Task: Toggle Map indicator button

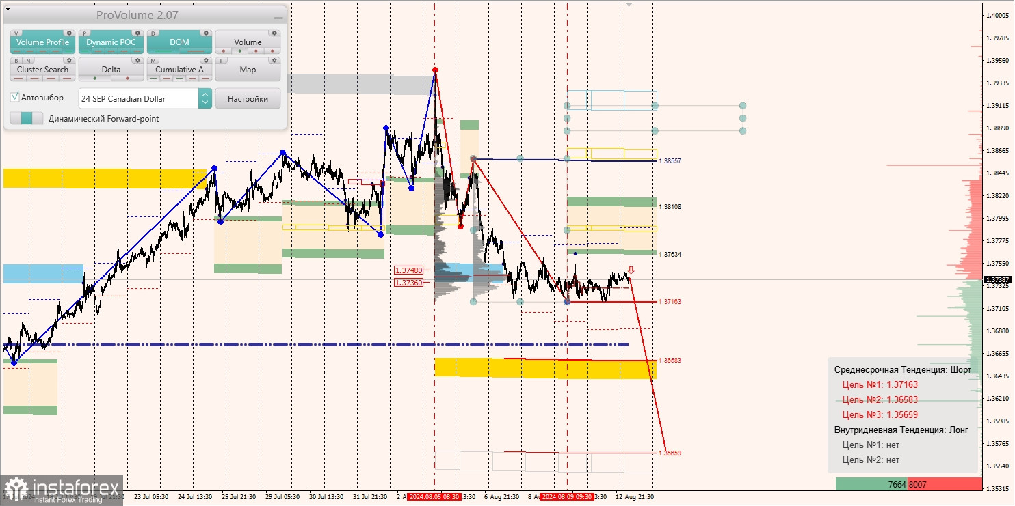Action: pyautogui.click(x=248, y=70)
